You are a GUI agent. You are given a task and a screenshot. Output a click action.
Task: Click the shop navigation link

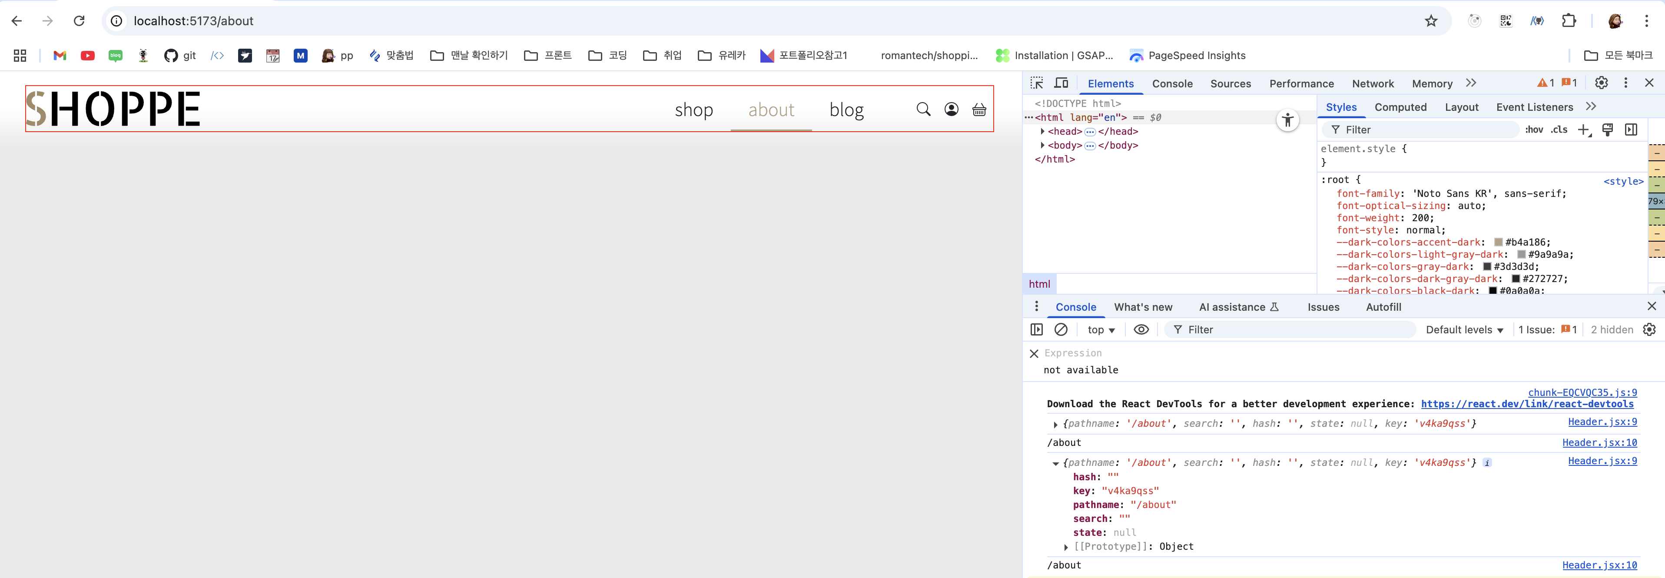click(693, 110)
